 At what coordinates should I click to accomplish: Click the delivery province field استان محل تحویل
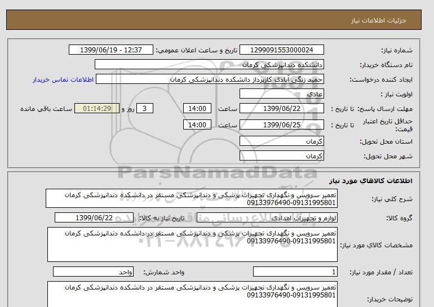281,141
